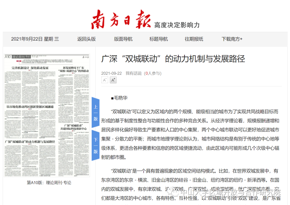Image resolution: width=290 pixels, height=205 pixels.
Task: Click 我有话说 comment link
Action: [x=133, y=73]
